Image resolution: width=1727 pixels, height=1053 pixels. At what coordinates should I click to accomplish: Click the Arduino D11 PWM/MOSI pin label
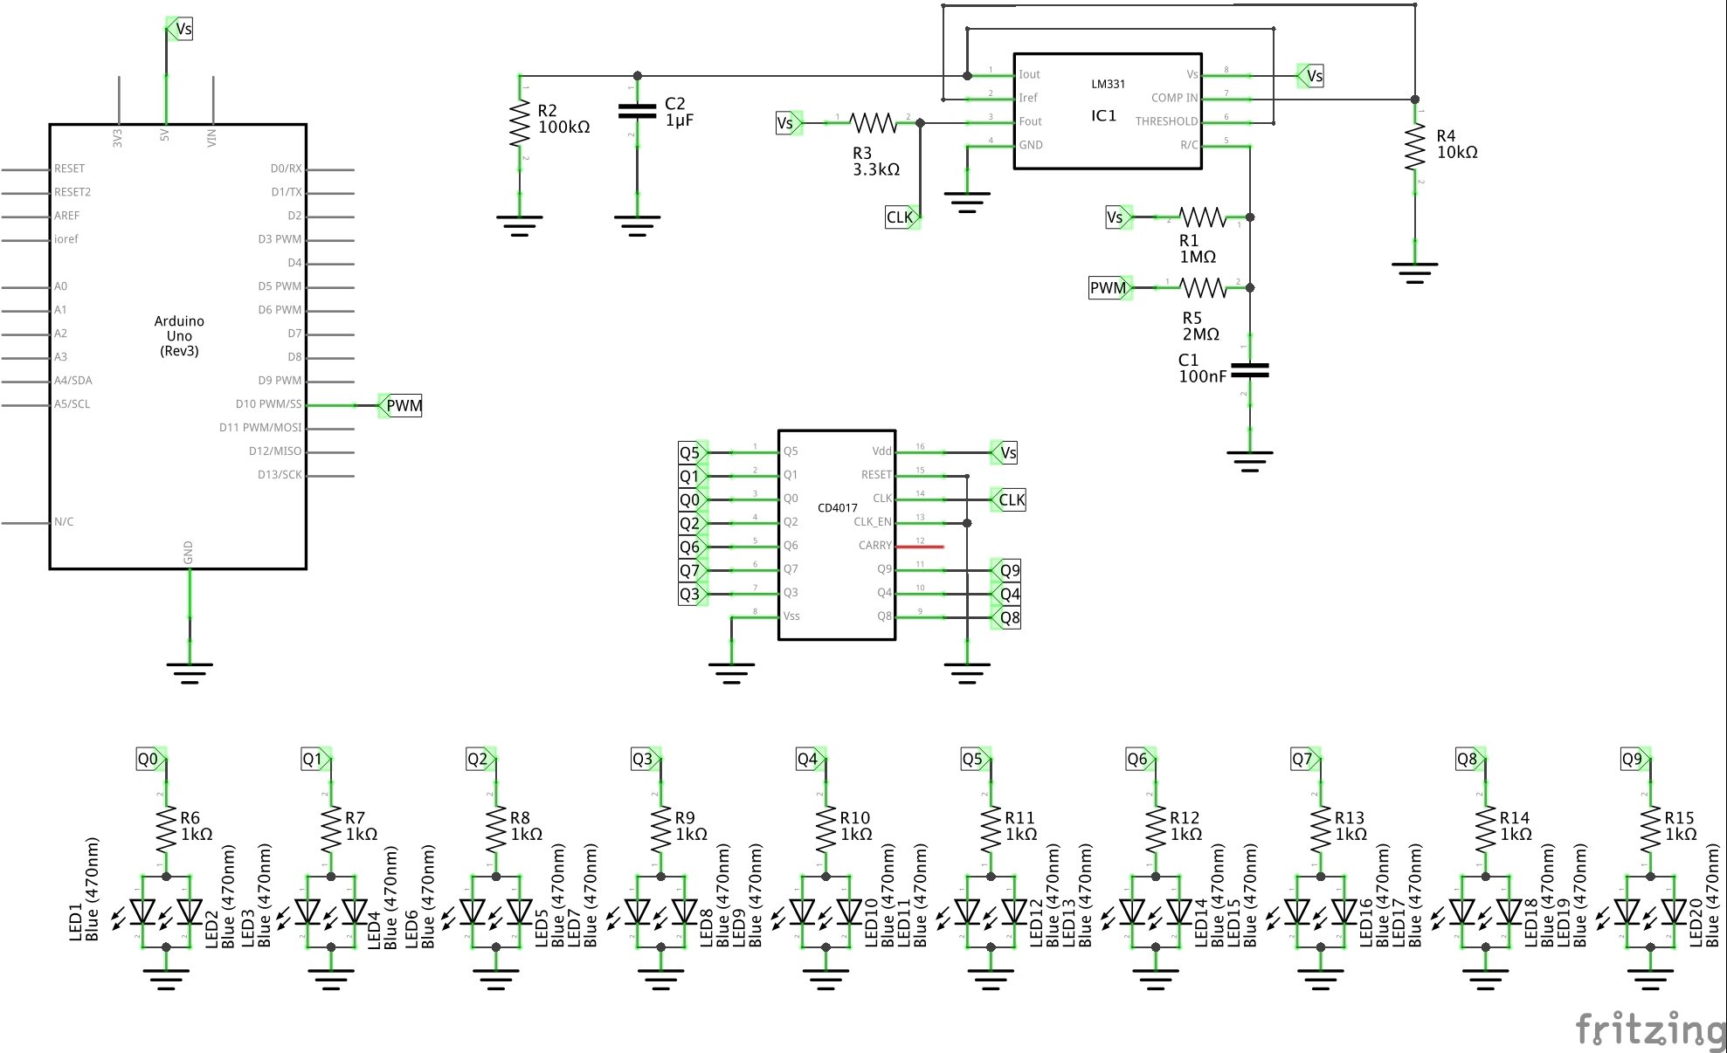(x=260, y=427)
